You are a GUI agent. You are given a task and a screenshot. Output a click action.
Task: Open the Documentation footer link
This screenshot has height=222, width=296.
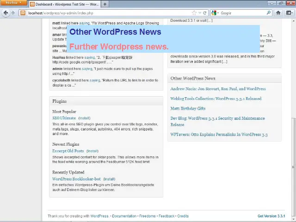click(x=124, y=216)
